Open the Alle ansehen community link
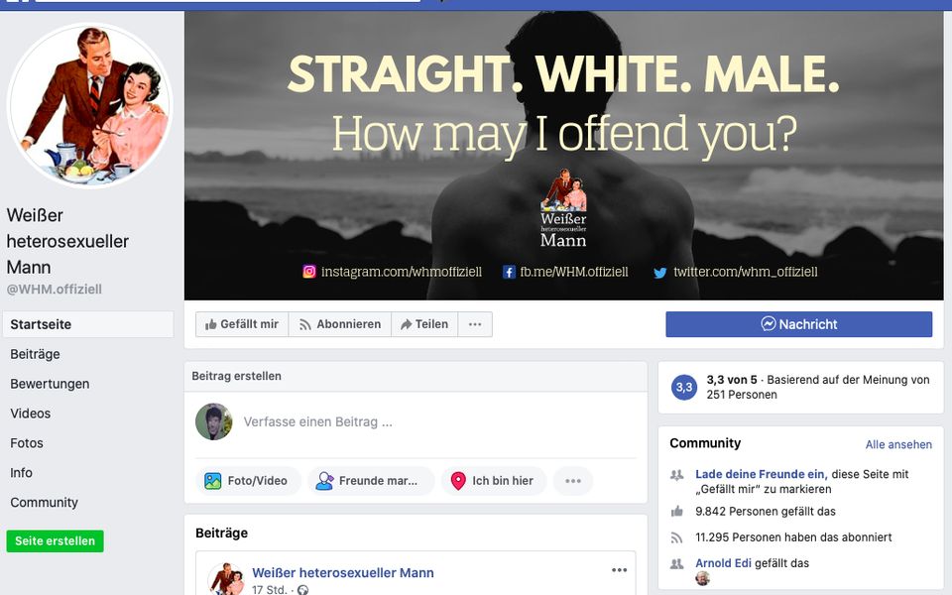The width and height of the screenshot is (952, 595). pos(898,444)
